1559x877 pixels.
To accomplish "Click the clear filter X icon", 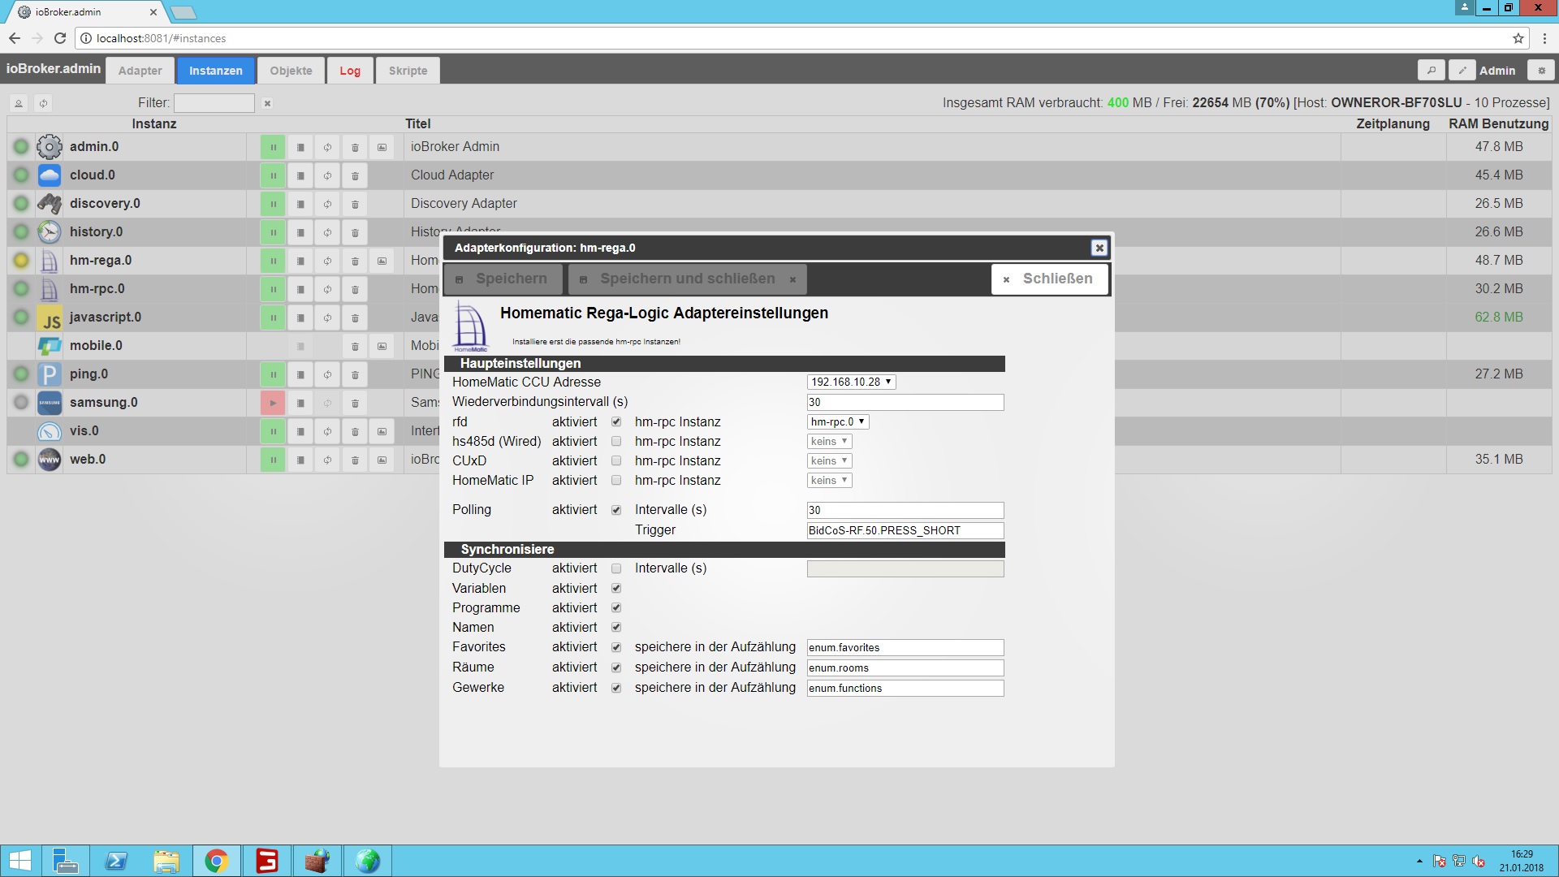I will [267, 103].
